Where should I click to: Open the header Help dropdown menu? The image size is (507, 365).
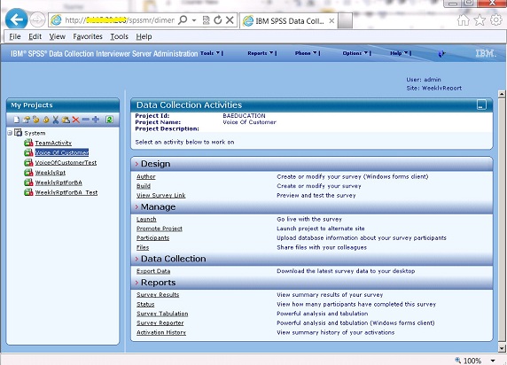(399, 53)
